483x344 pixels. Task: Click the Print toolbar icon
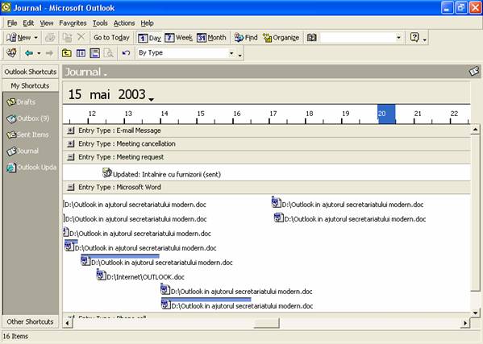50,38
